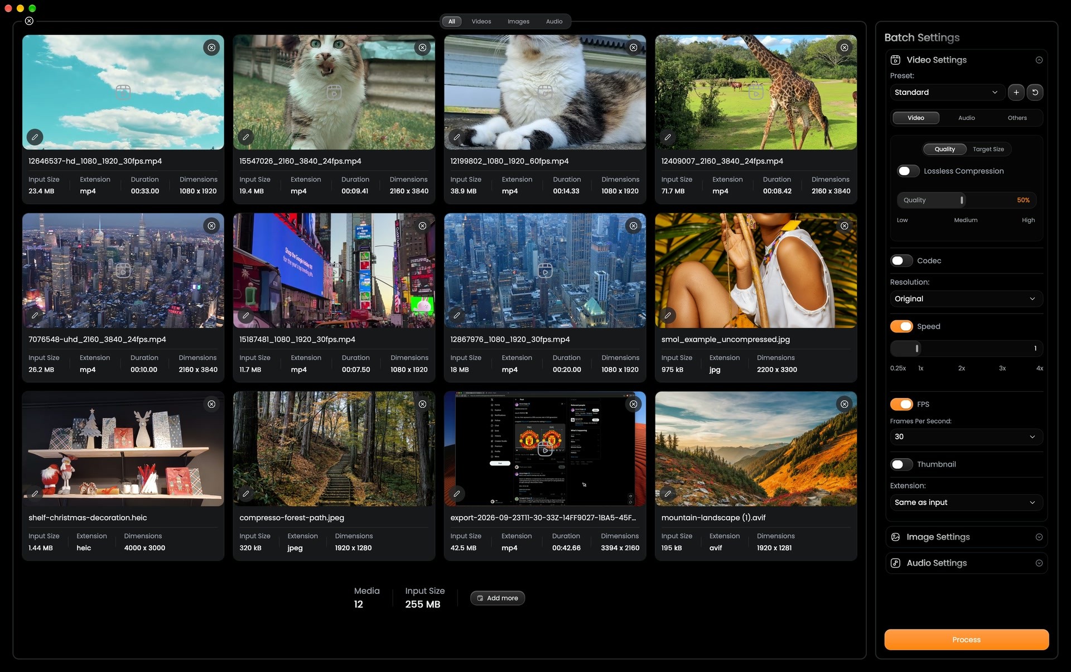Click the Quality slider at 50%

pos(966,200)
